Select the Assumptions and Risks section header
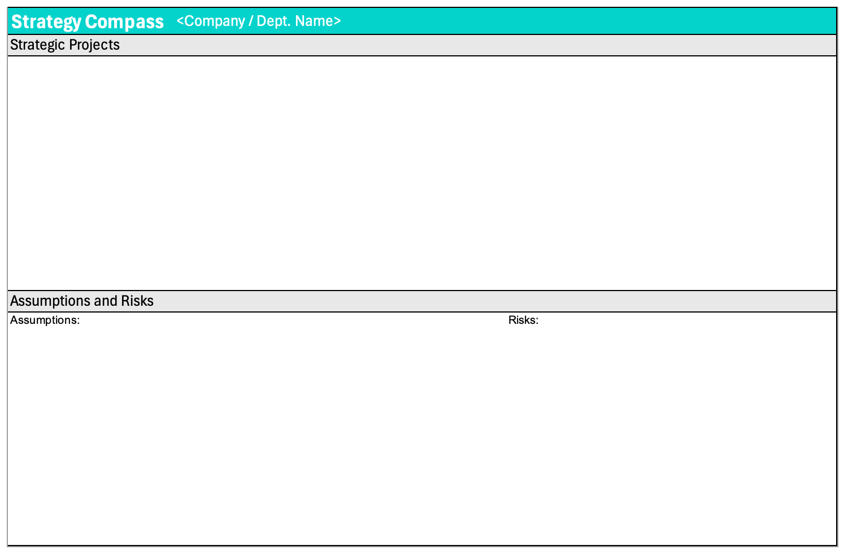The height and width of the screenshot is (554, 844). point(422,301)
